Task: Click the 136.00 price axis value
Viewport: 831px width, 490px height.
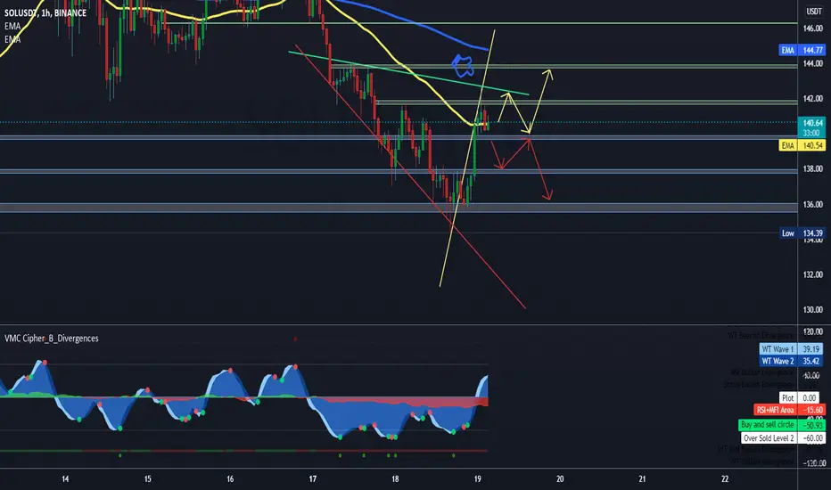Action: coord(812,205)
